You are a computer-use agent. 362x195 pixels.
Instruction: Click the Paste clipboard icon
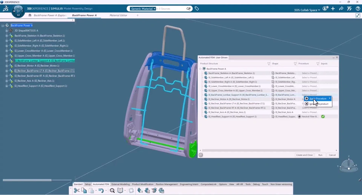tap(91, 190)
